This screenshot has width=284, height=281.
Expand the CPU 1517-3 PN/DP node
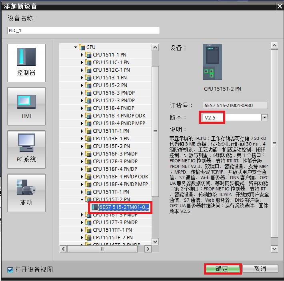tap(82, 101)
